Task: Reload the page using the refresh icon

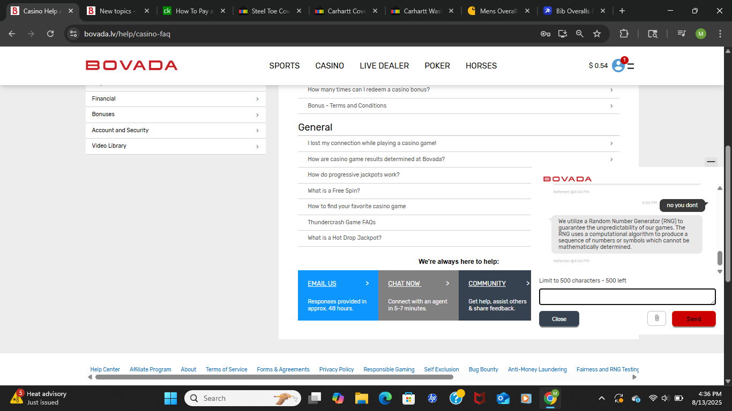Action: click(50, 34)
